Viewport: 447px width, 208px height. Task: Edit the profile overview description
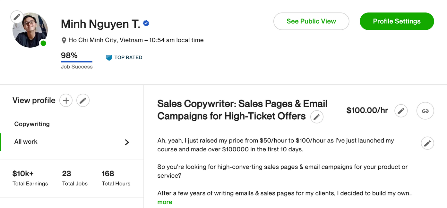[x=427, y=143]
